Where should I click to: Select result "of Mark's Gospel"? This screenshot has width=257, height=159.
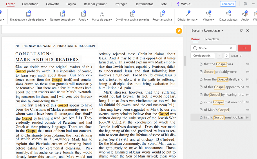tap(216, 110)
